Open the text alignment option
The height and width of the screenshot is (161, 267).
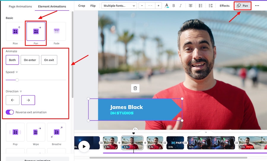[x=190, y=6]
